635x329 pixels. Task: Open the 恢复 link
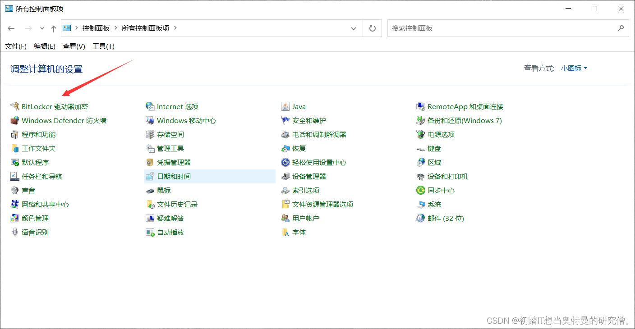pos(299,149)
